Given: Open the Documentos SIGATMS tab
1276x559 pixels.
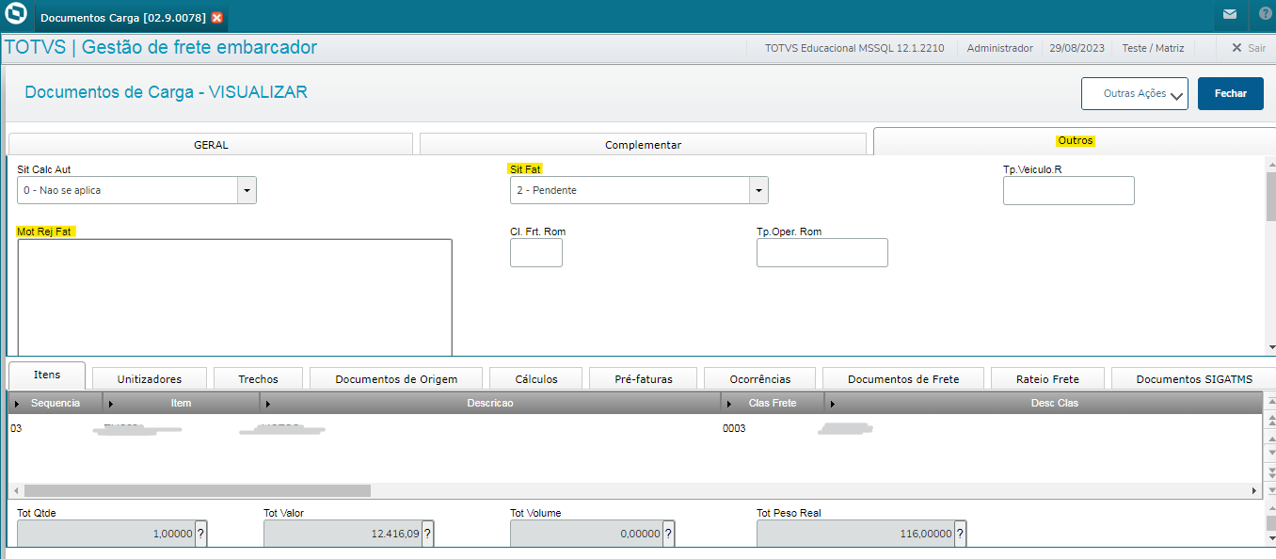Looking at the screenshot, I should [1194, 378].
